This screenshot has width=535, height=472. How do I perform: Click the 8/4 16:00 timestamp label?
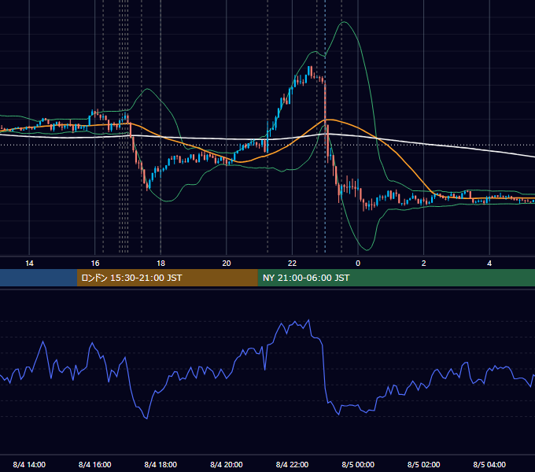tap(95, 465)
